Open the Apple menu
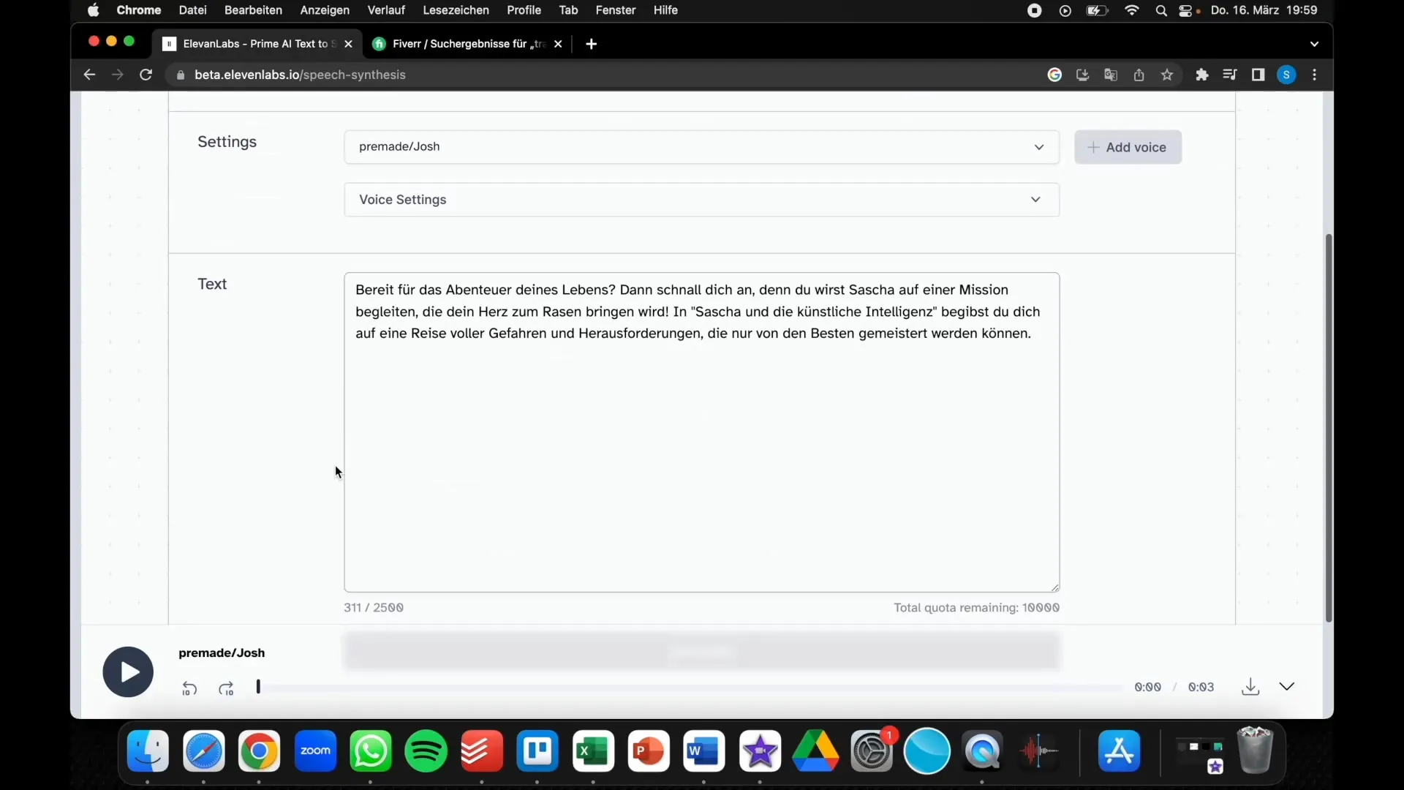Viewport: 1404px width, 790px height. coord(94,10)
